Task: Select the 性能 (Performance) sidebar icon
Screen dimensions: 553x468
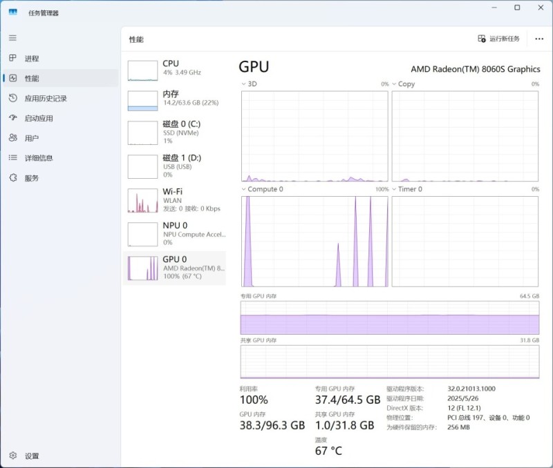Action: tap(12, 79)
